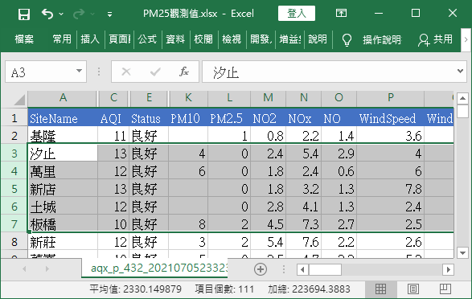
Task: Click the SiteName header cell
Action: point(63,118)
